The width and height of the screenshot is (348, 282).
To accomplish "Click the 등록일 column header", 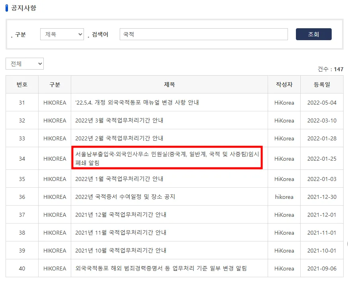I will 322,85.
